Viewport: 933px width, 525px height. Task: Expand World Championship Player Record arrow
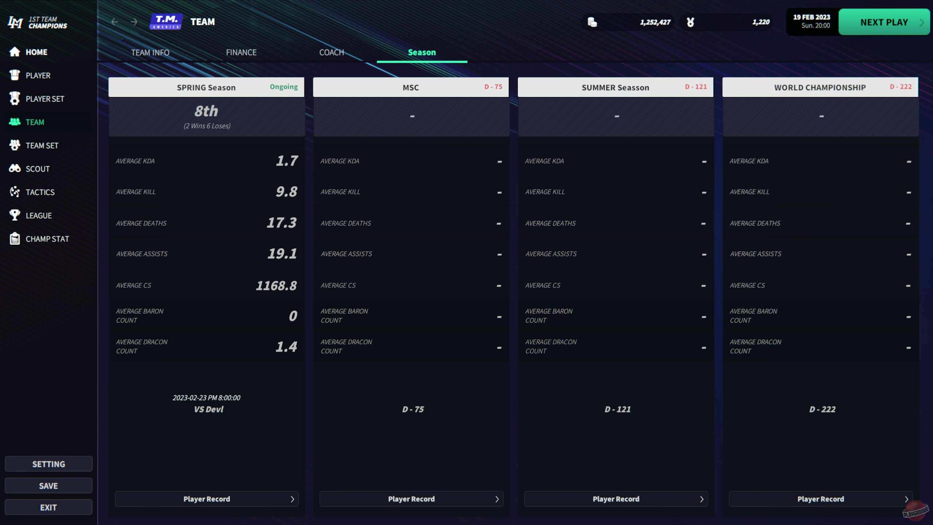906,499
